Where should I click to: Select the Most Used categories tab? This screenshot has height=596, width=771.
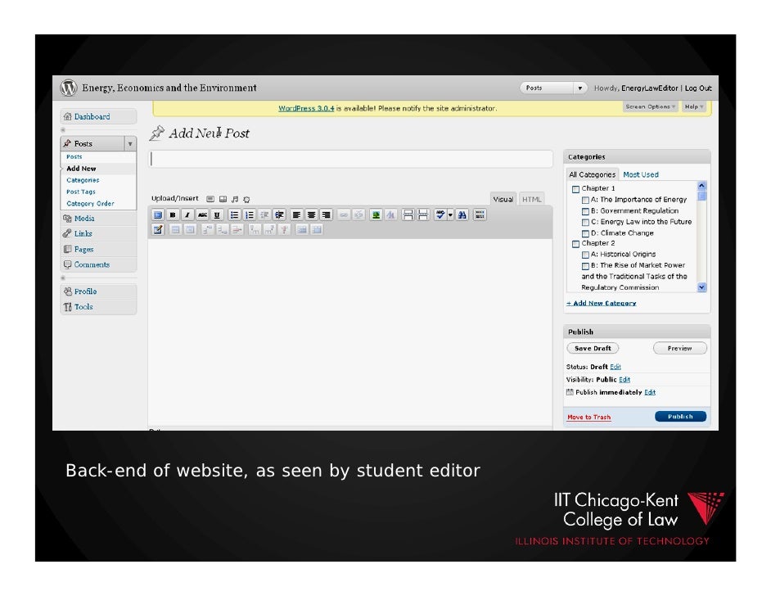pos(641,174)
